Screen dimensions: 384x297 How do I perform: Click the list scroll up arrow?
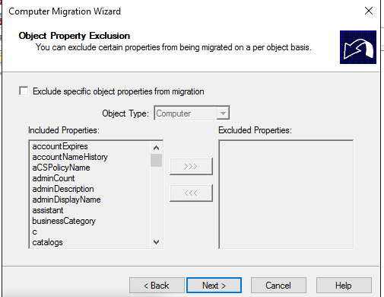click(156, 148)
